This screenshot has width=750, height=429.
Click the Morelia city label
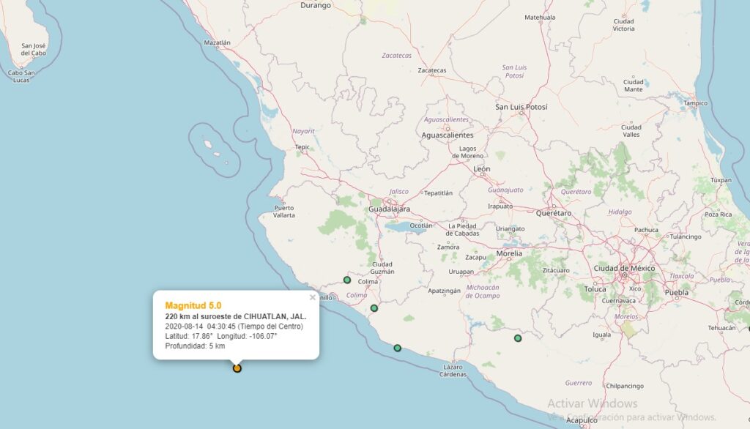(509, 253)
